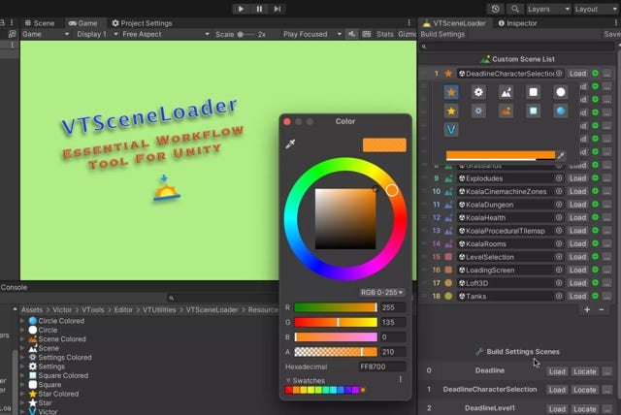
Task: Adjust the A alpha channel slider
Action: (336, 352)
